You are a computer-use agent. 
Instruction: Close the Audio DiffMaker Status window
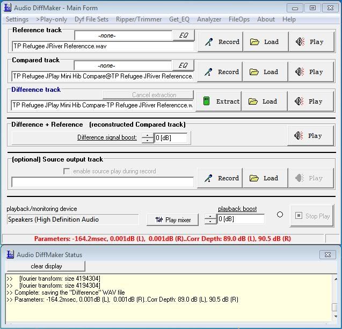(x=328, y=254)
